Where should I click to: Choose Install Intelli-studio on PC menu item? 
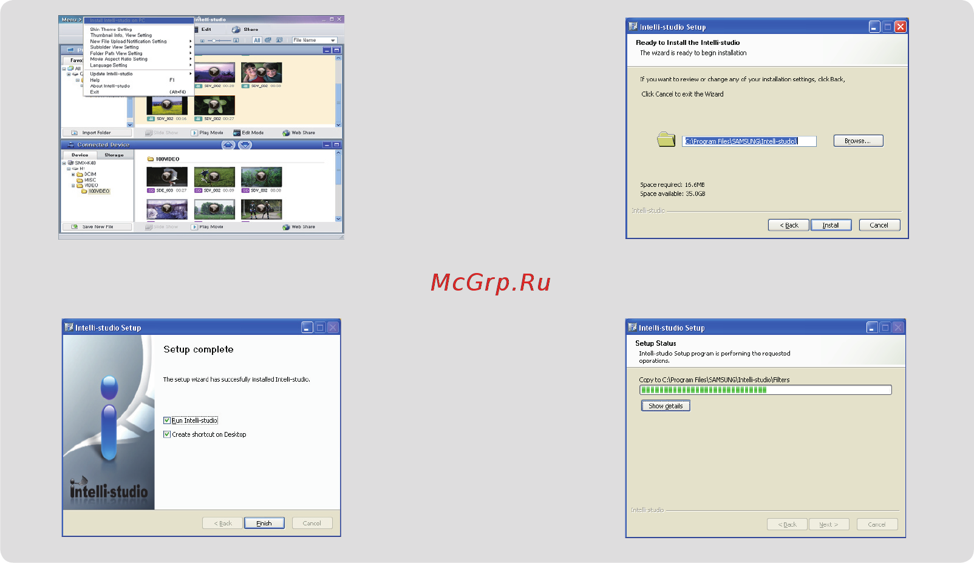pos(139,21)
